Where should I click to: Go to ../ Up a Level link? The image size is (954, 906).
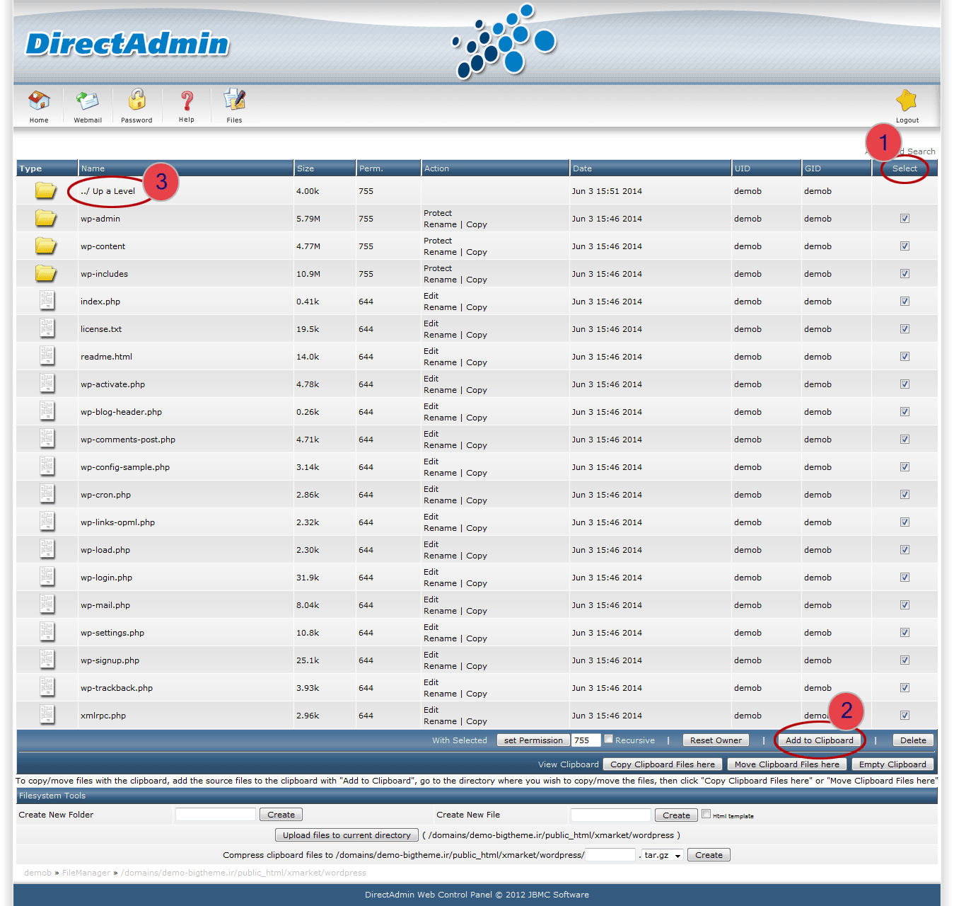[x=107, y=191]
